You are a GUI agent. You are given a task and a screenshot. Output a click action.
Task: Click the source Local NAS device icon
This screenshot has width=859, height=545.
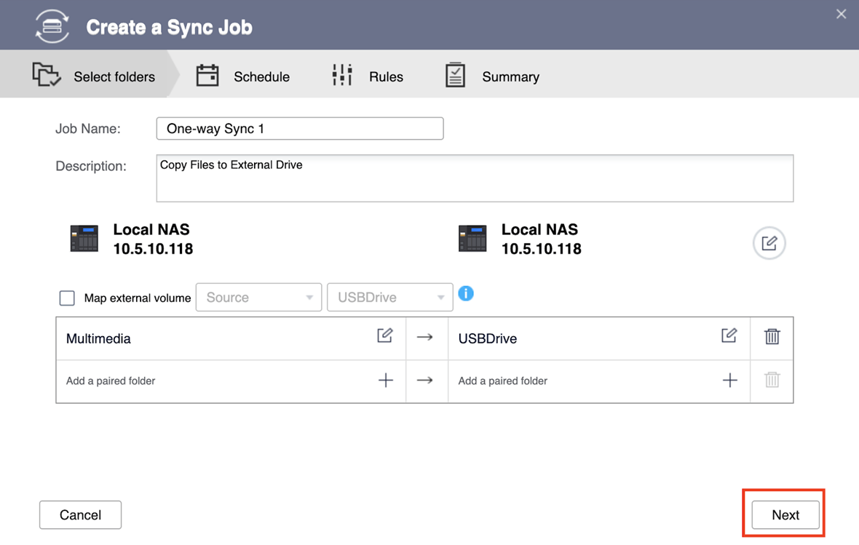(84, 239)
